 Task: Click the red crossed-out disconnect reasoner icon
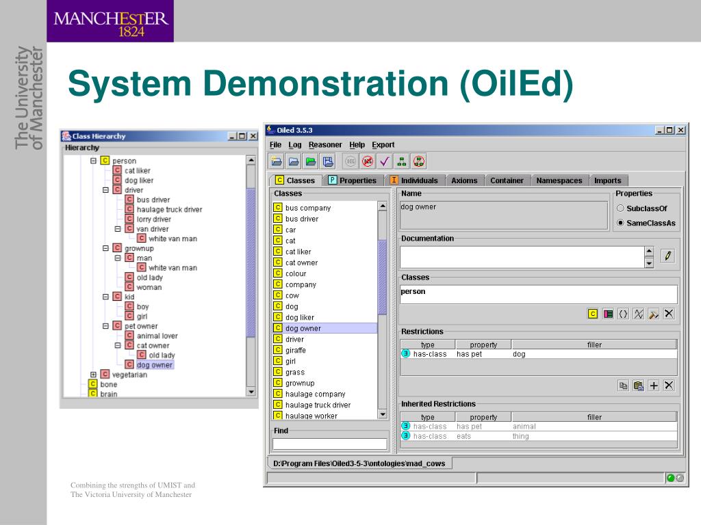click(x=368, y=161)
